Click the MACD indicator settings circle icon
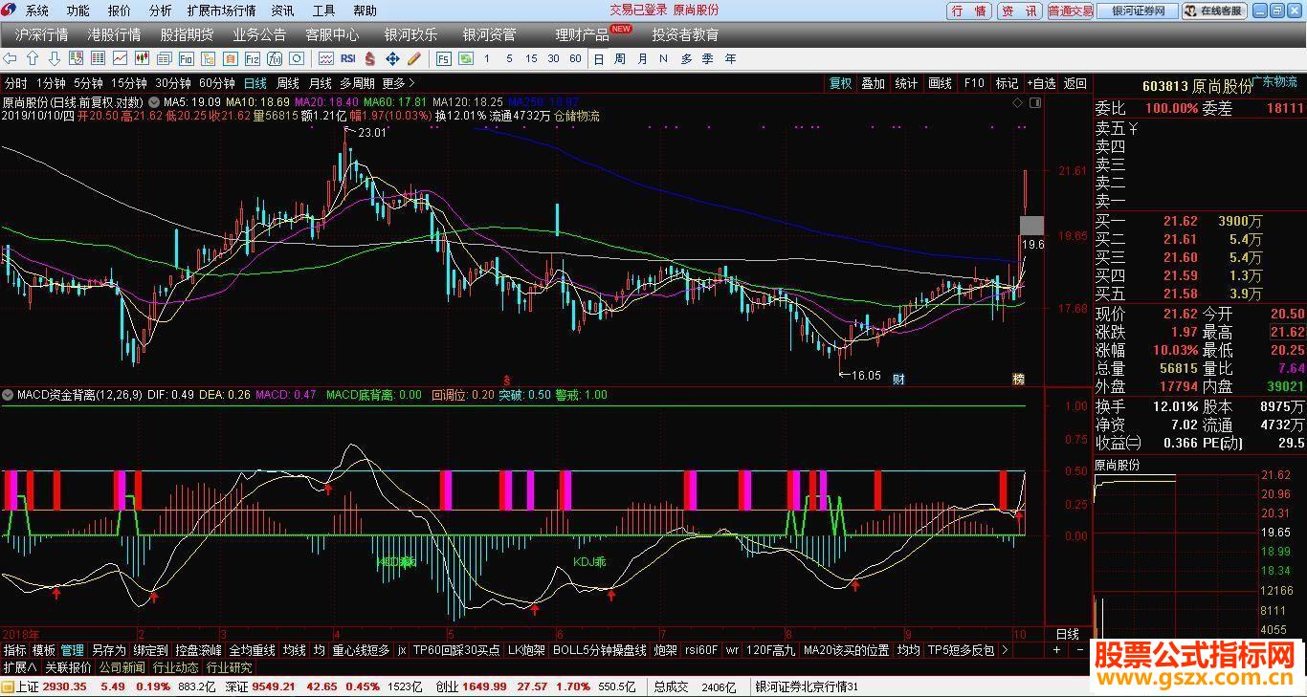1307x697 pixels. (8, 394)
